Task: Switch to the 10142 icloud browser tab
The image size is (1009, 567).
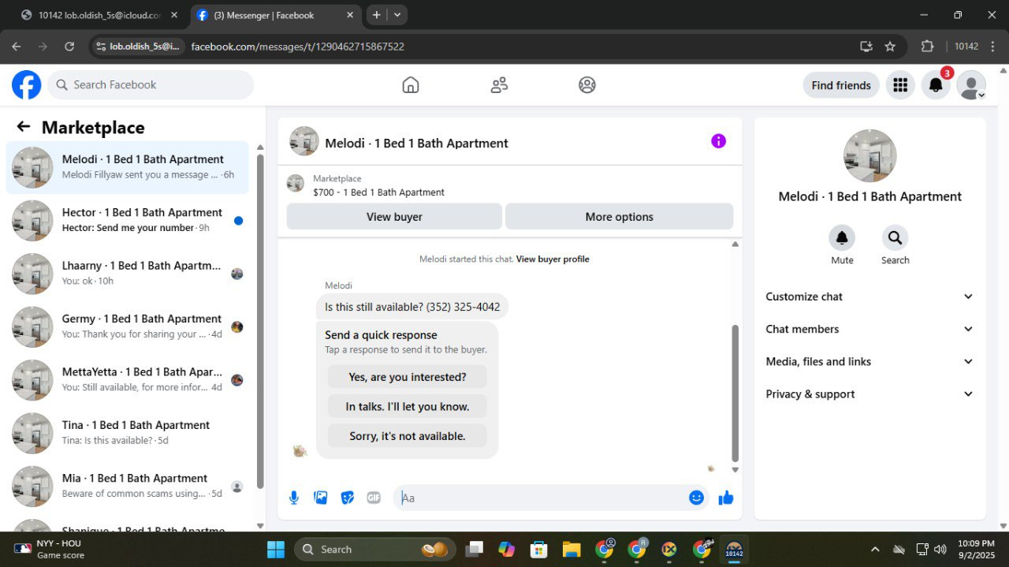Action: (99, 15)
